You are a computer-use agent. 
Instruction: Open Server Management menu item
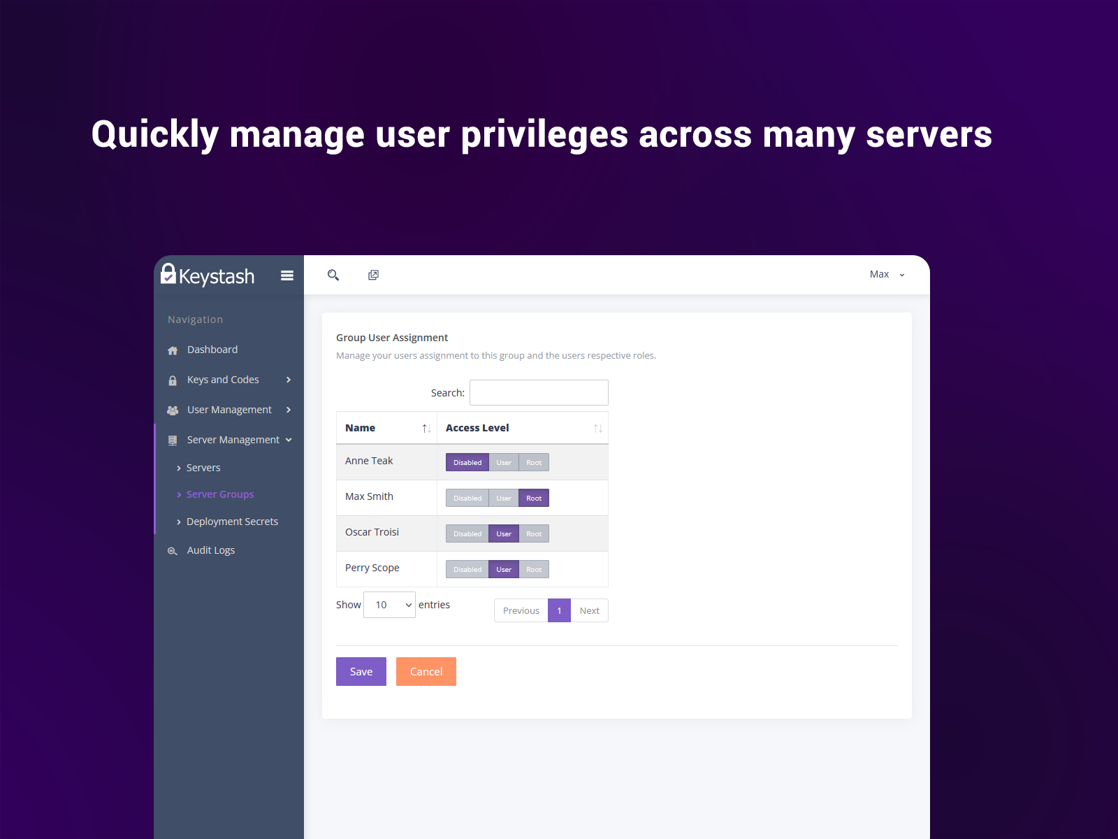coord(233,440)
